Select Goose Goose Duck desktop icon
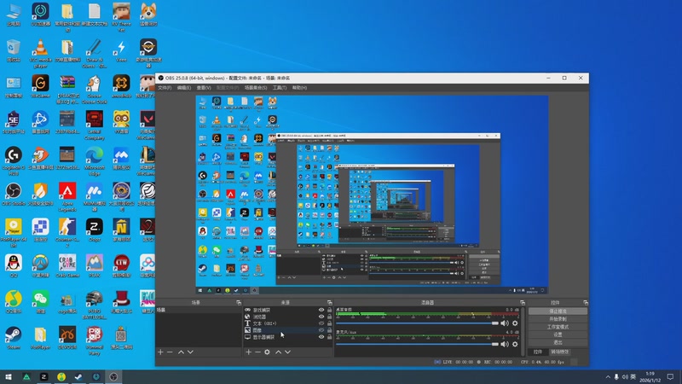 click(x=95, y=90)
